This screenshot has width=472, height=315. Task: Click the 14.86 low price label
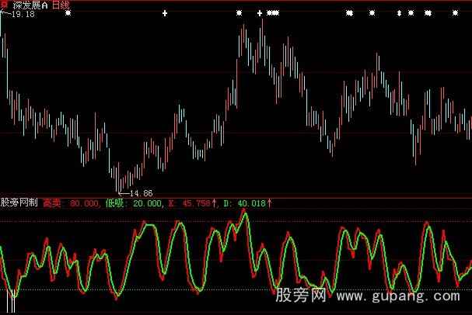click(140, 192)
